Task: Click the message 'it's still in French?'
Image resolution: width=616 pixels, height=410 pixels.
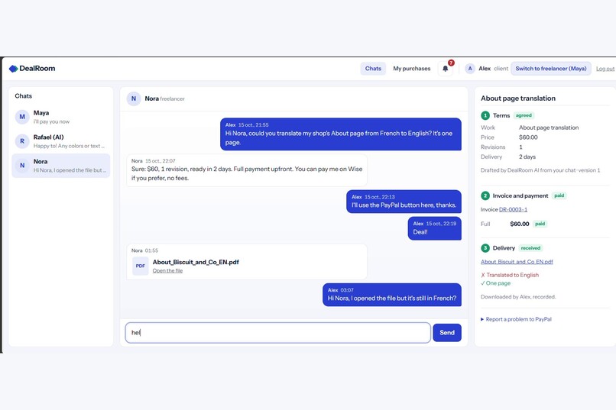Action: (x=392, y=295)
